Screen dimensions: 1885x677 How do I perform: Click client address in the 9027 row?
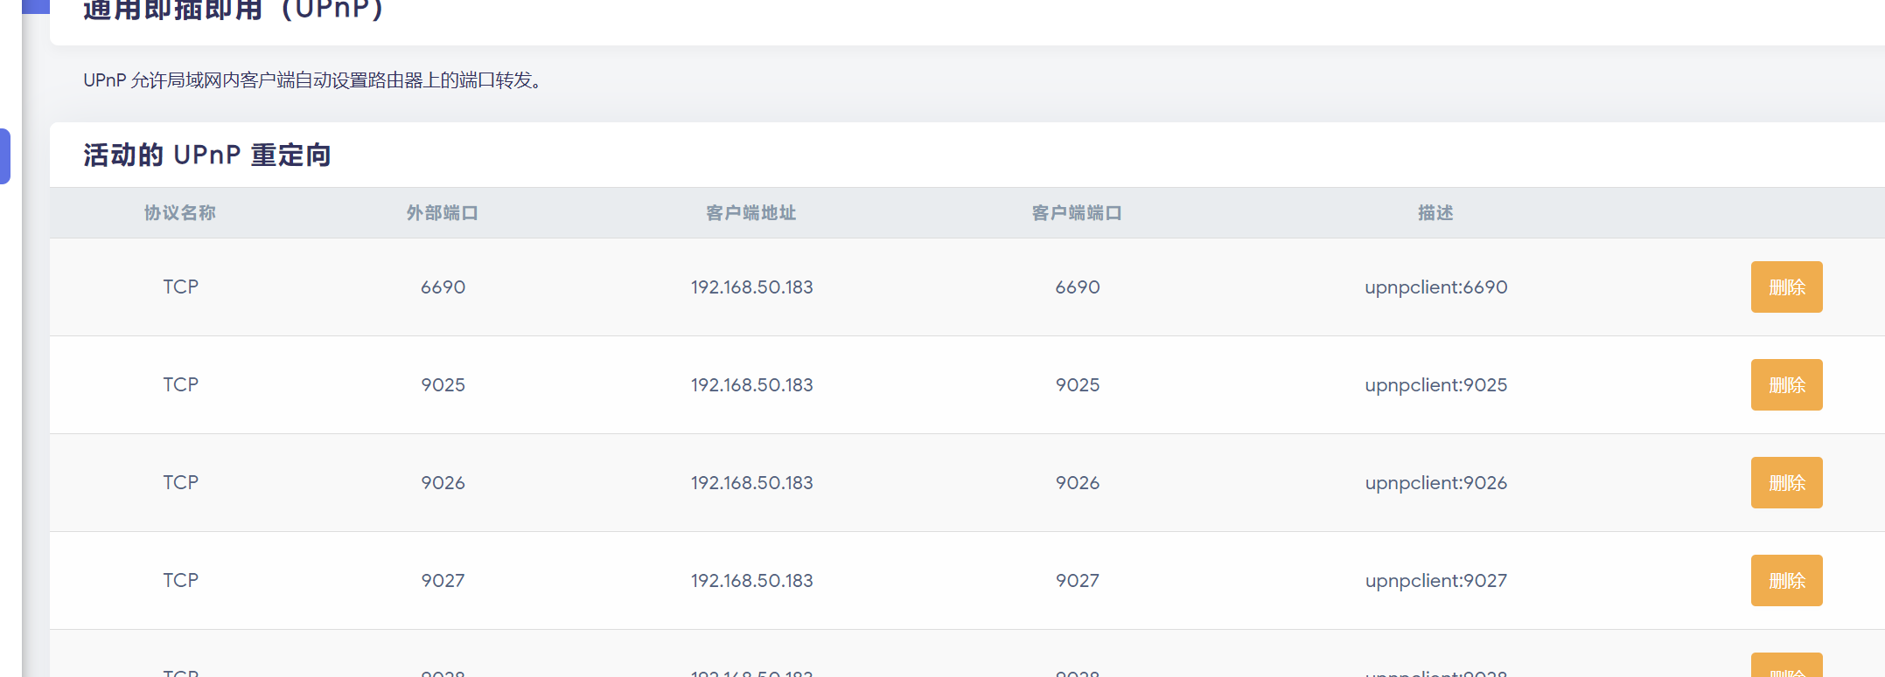pos(752,581)
